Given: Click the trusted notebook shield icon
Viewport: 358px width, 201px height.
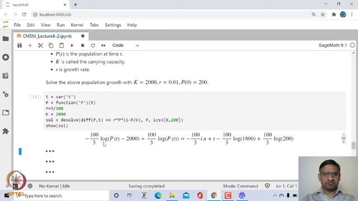Looking at the screenshot, I should 267,186.
